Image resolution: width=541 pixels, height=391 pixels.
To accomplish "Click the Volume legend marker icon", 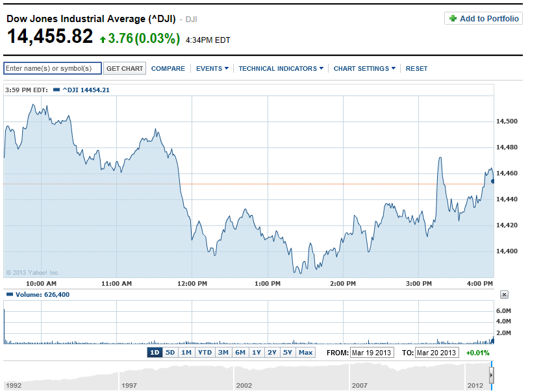I will pyautogui.click(x=9, y=295).
